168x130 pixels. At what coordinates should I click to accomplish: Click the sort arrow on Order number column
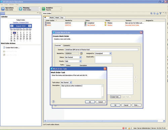coord(56,20)
